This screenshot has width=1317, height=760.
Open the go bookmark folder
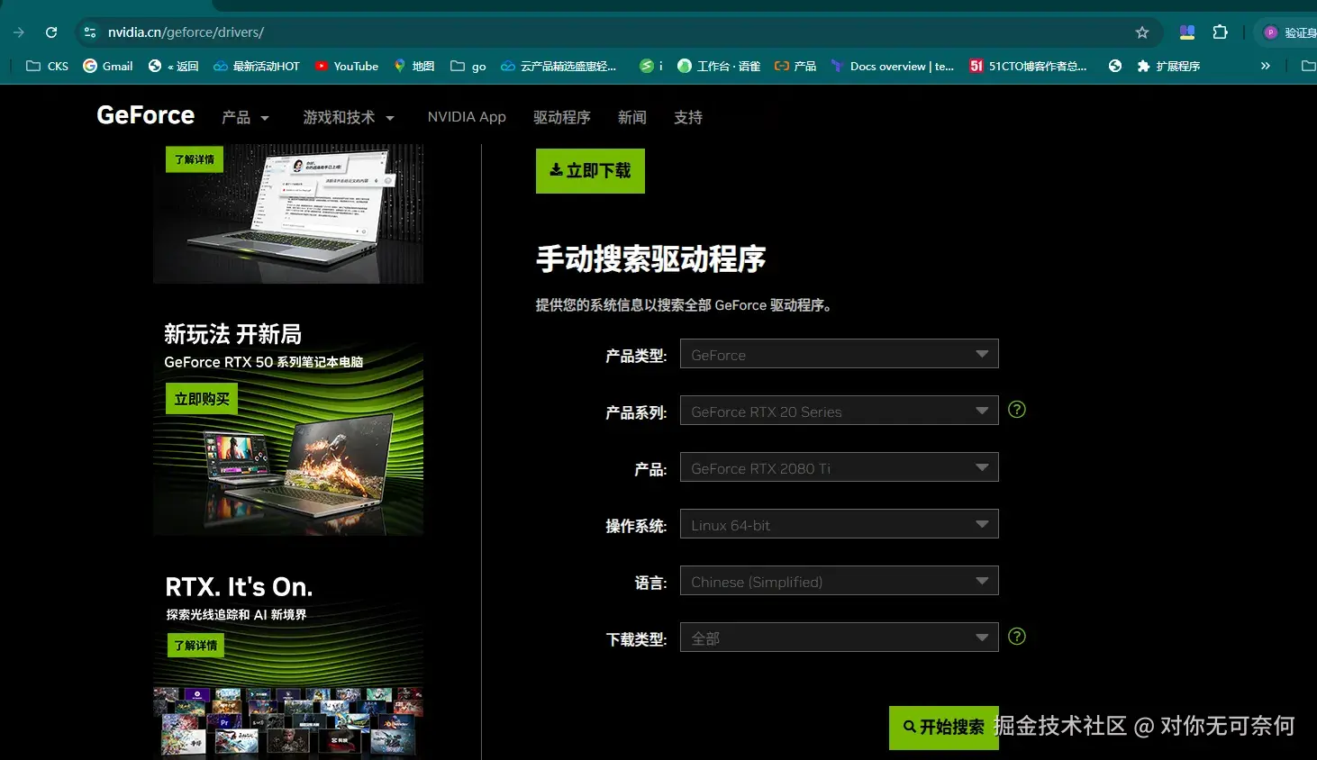click(468, 66)
